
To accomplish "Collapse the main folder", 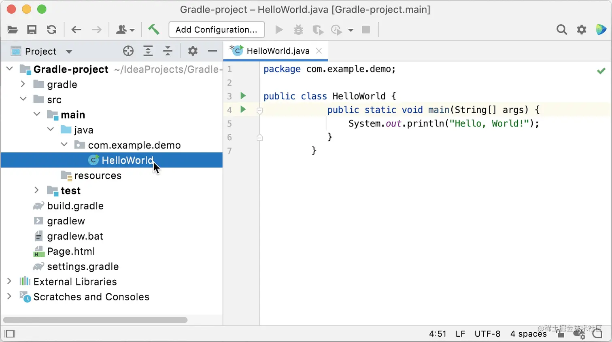I will (37, 114).
